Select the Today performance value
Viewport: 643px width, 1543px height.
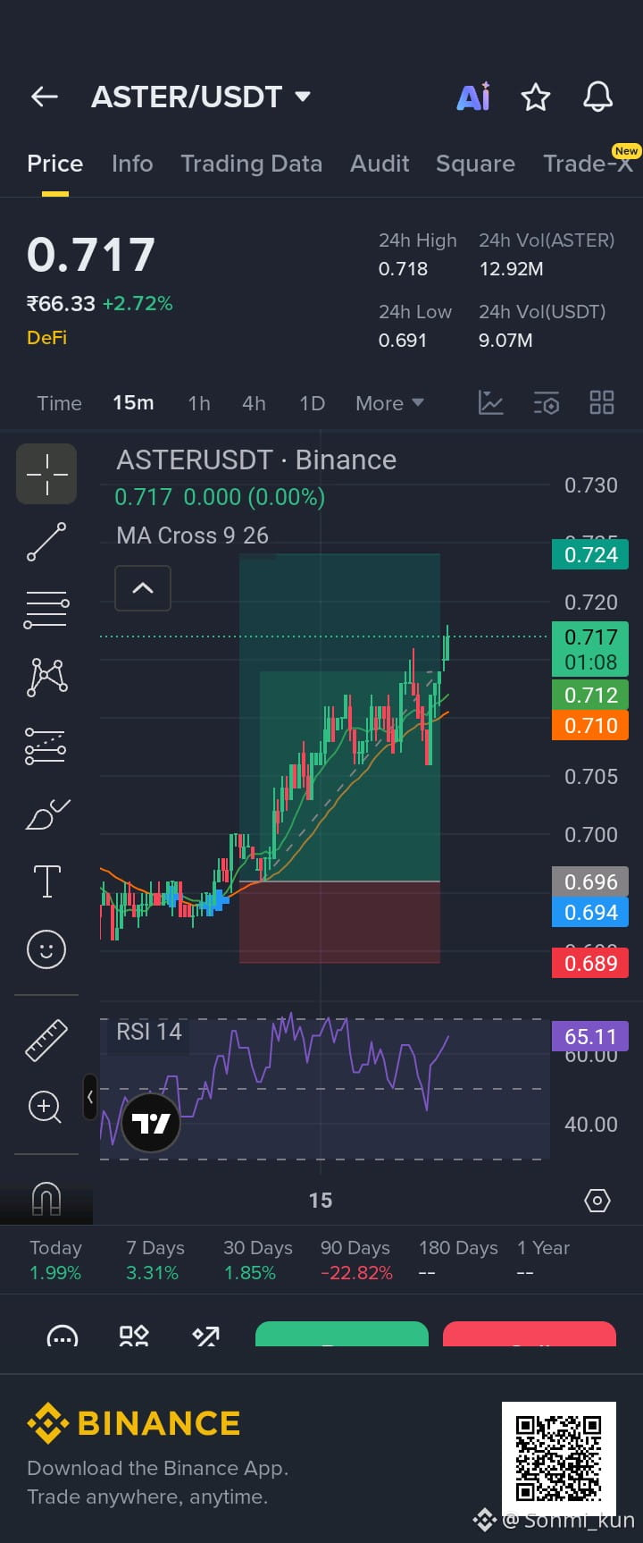(55, 1273)
